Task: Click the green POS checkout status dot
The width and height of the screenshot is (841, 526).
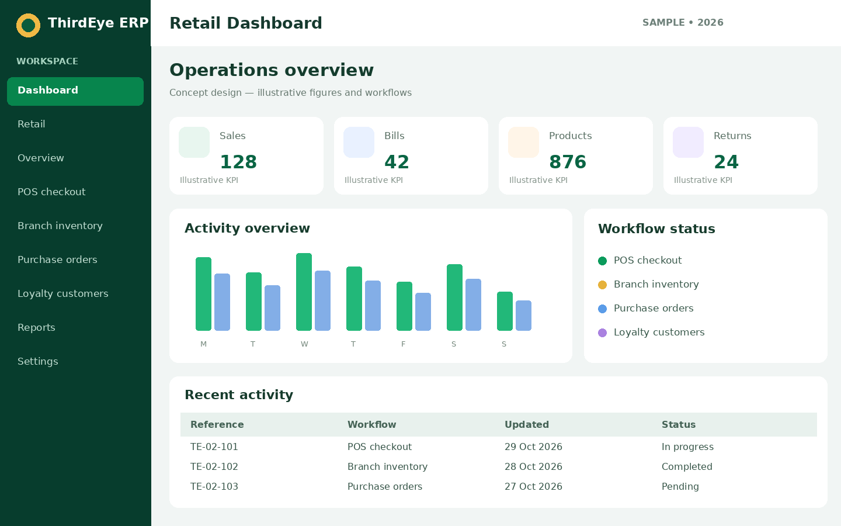Action: pyautogui.click(x=602, y=261)
